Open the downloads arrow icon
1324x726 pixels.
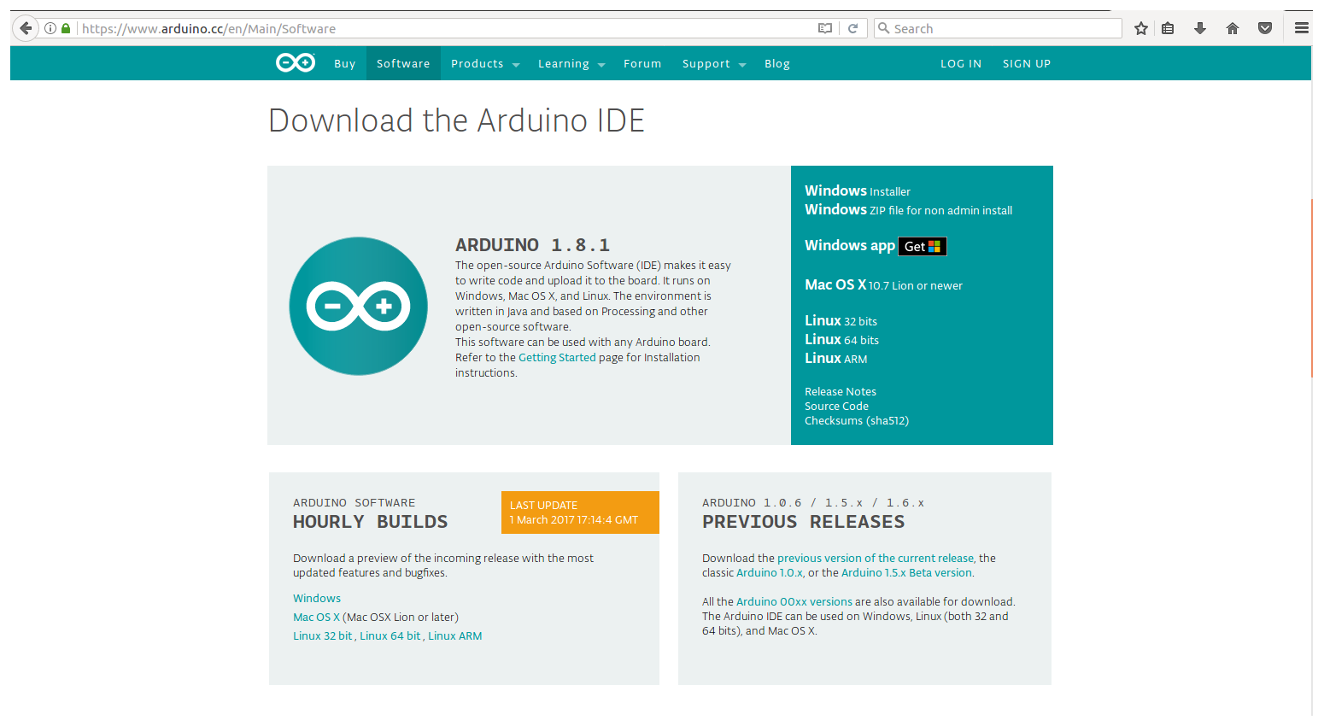[x=1200, y=28]
